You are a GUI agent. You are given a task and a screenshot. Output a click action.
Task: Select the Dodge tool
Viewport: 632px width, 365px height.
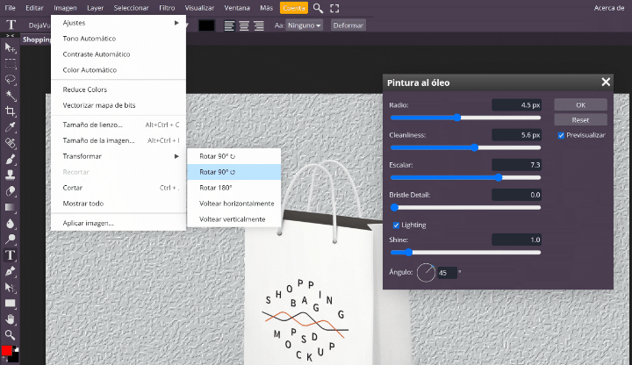[10, 240]
